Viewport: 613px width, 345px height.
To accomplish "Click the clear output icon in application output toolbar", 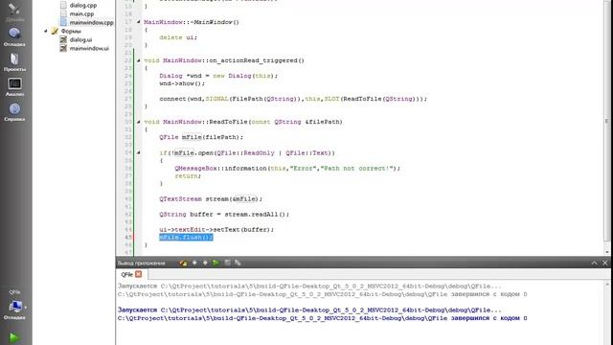I will point(183,263).
